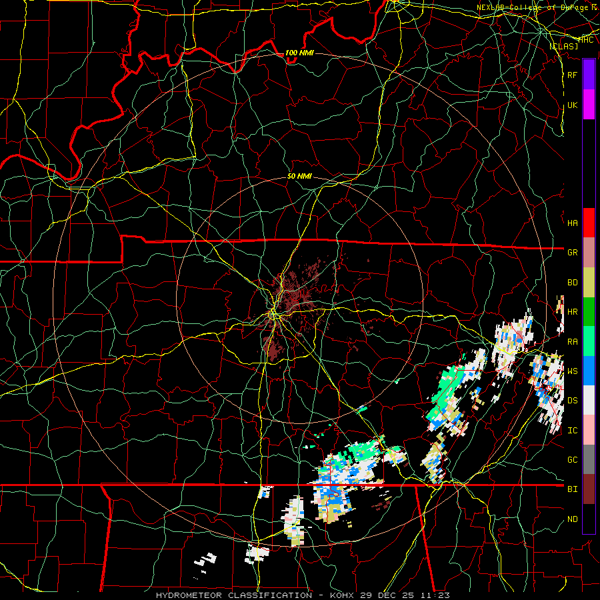Select the 'BD' legend label
The width and height of the screenshot is (600, 600).
click(x=572, y=283)
